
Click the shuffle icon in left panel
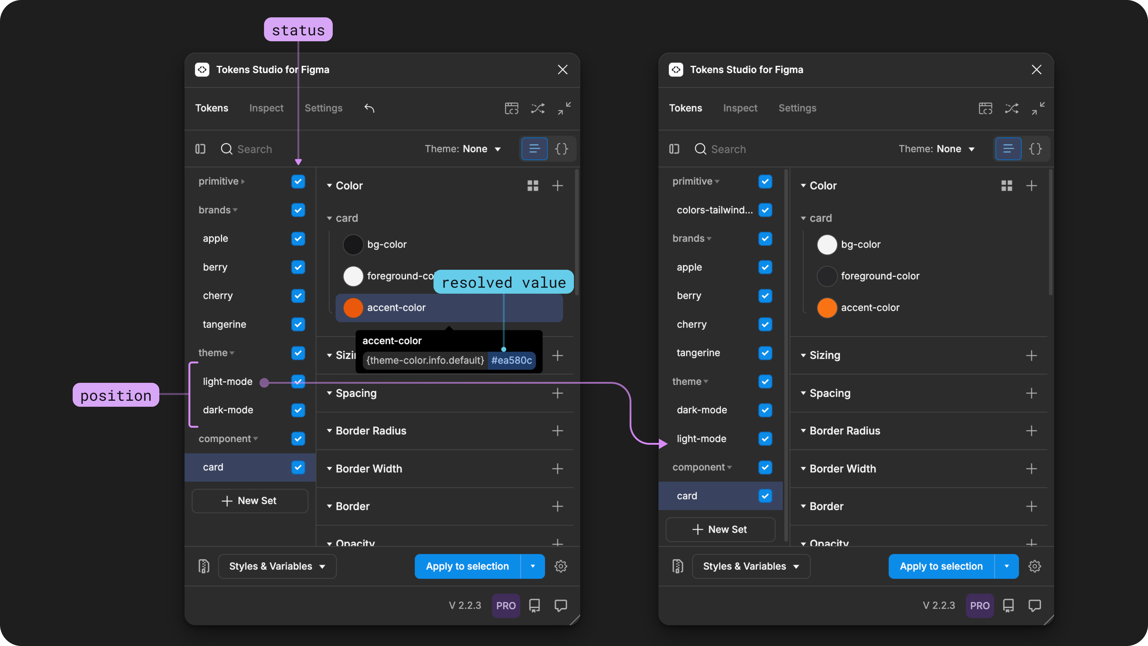[x=538, y=108]
